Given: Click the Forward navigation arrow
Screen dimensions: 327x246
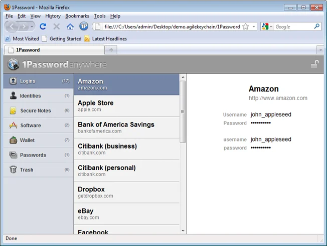Looking at the screenshot, I should (24, 26).
